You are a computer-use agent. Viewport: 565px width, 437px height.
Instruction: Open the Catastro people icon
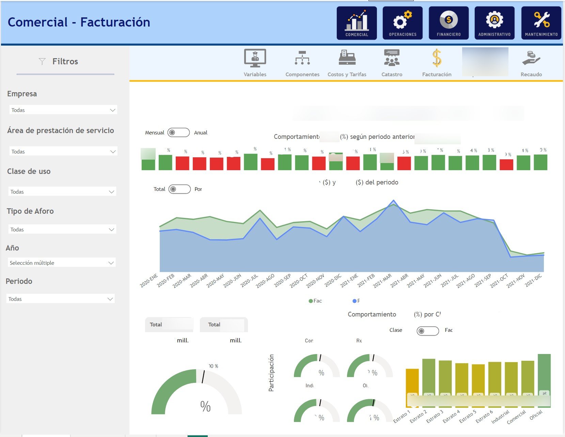pos(392,59)
